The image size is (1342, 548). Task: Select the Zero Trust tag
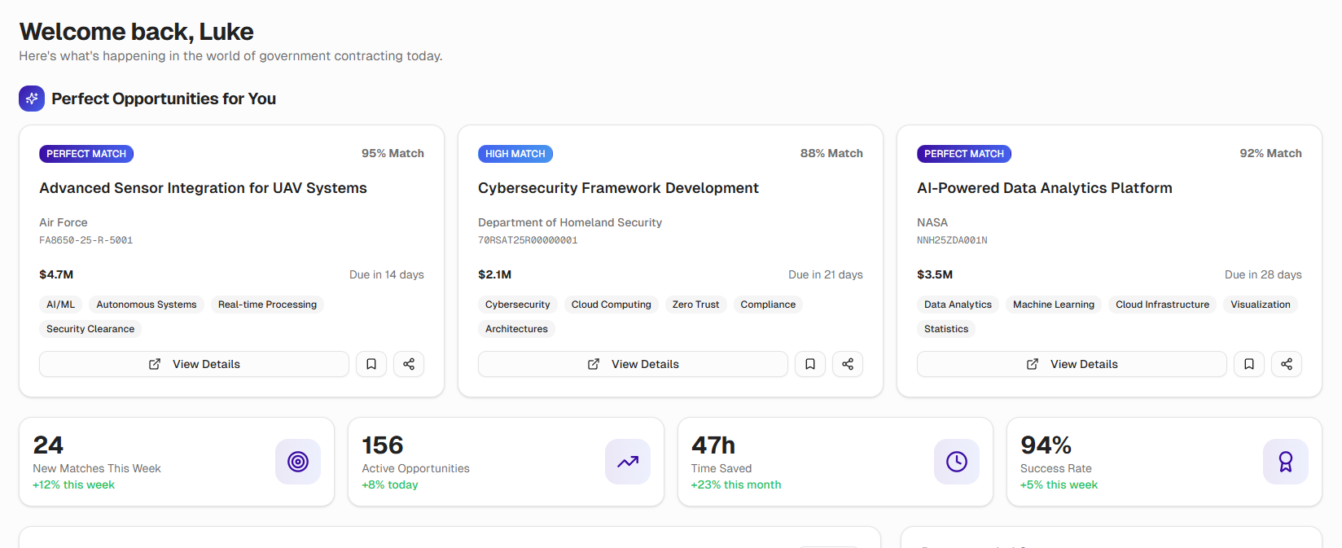696,305
